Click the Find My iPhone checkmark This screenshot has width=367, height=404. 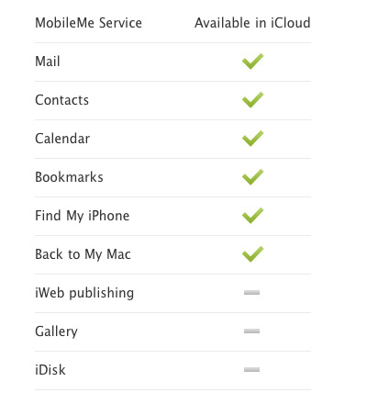[252, 216]
